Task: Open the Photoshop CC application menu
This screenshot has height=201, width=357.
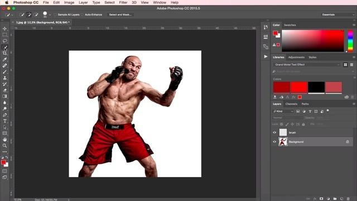Action: tap(26, 2)
